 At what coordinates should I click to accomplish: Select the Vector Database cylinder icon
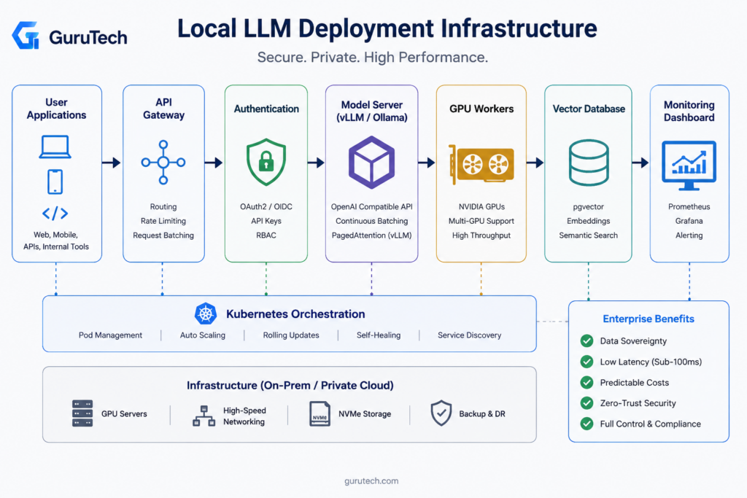[589, 163]
